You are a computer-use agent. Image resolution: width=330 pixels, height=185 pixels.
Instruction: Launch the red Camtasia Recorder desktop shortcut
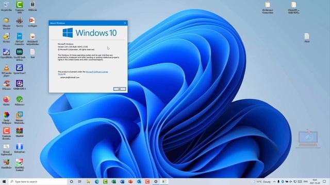tap(6, 134)
